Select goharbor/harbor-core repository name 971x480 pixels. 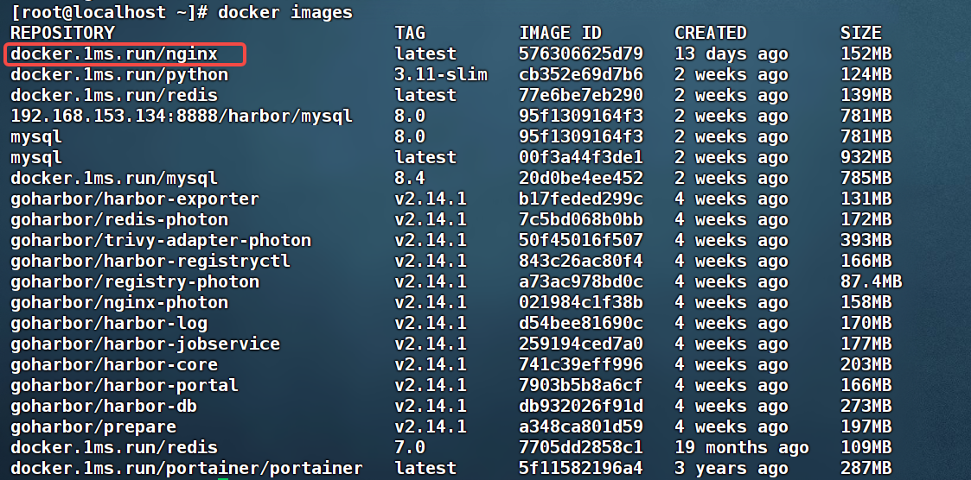(x=114, y=365)
